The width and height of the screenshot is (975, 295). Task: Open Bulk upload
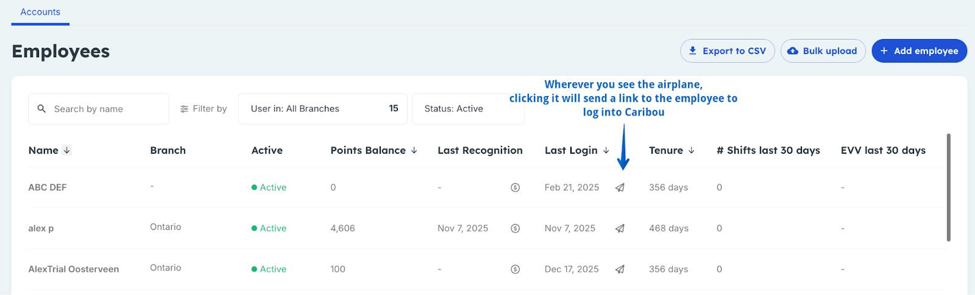823,51
